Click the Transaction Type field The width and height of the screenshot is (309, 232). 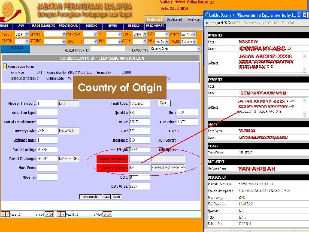point(47,113)
